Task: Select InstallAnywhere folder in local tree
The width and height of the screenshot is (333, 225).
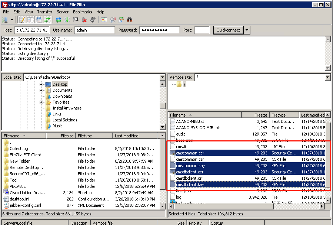Action: pos(67,108)
